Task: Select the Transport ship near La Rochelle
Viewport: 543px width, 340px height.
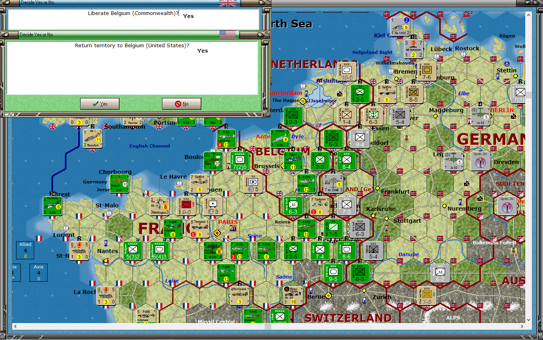Action: tap(106, 296)
